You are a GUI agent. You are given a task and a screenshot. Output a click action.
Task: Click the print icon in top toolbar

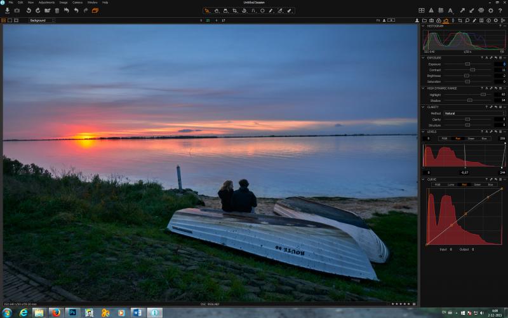tap(481, 11)
